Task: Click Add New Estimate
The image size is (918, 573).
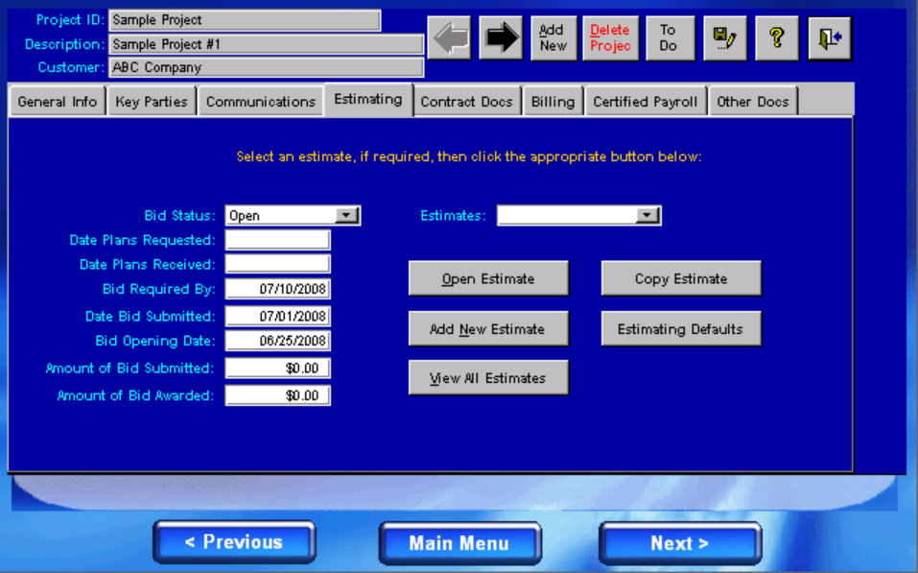Action: click(488, 328)
